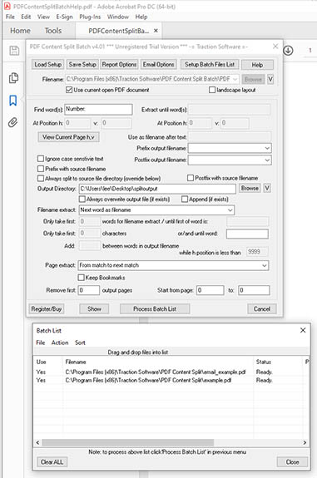Open the File menu in Acrobat
Viewport: 317px width, 478px height.
pyautogui.click(x=10, y=17)
